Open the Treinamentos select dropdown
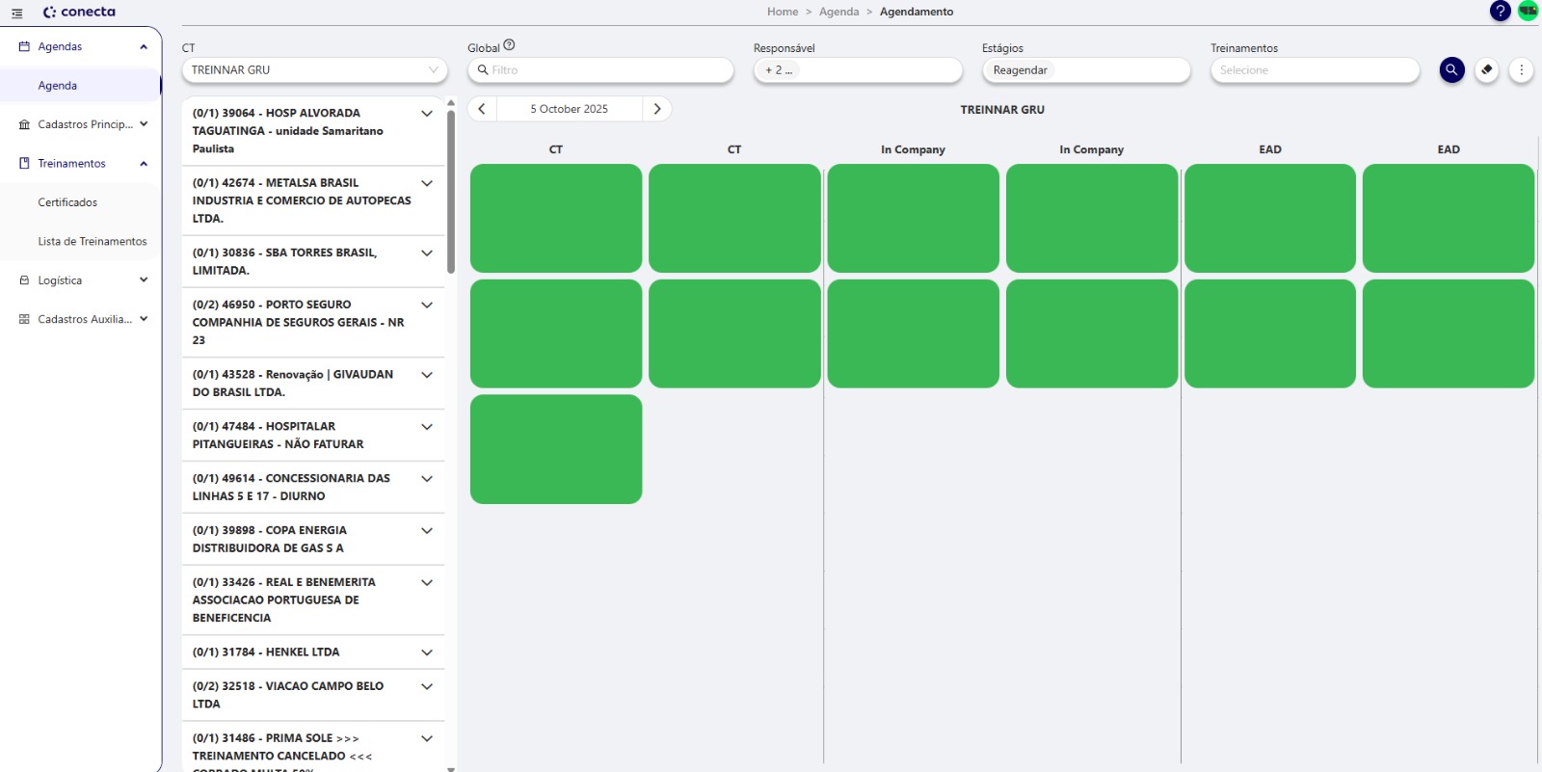The height and width of the screenshot is (772, 1542). (x=1315, y=70)
